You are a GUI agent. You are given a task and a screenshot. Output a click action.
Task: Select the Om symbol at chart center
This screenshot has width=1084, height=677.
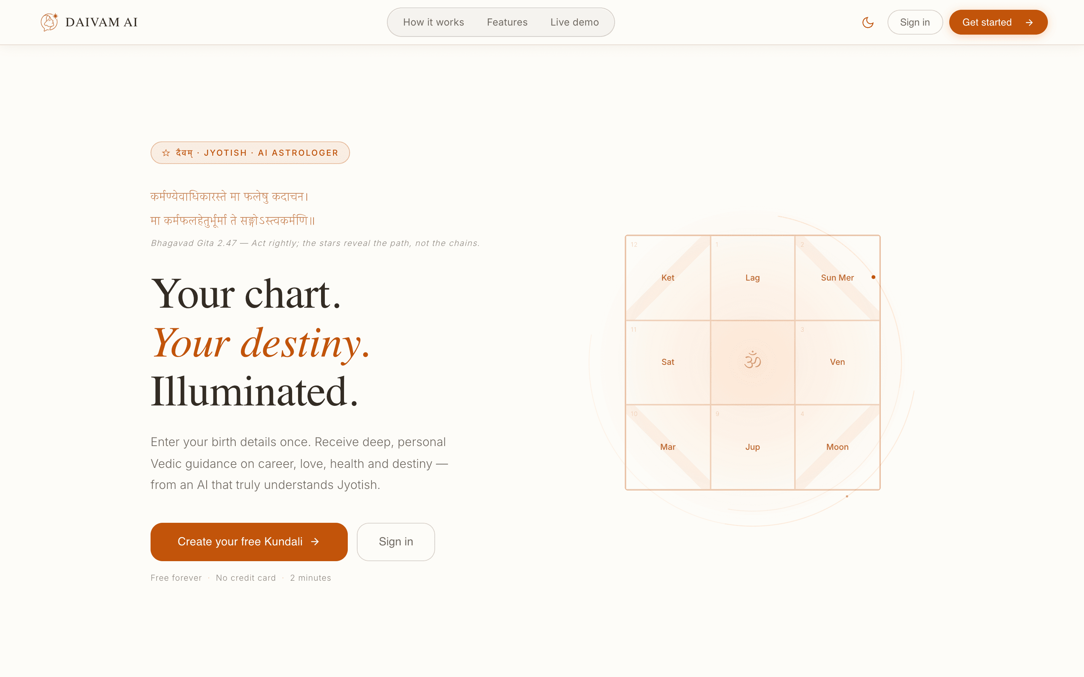click(752, 360)
